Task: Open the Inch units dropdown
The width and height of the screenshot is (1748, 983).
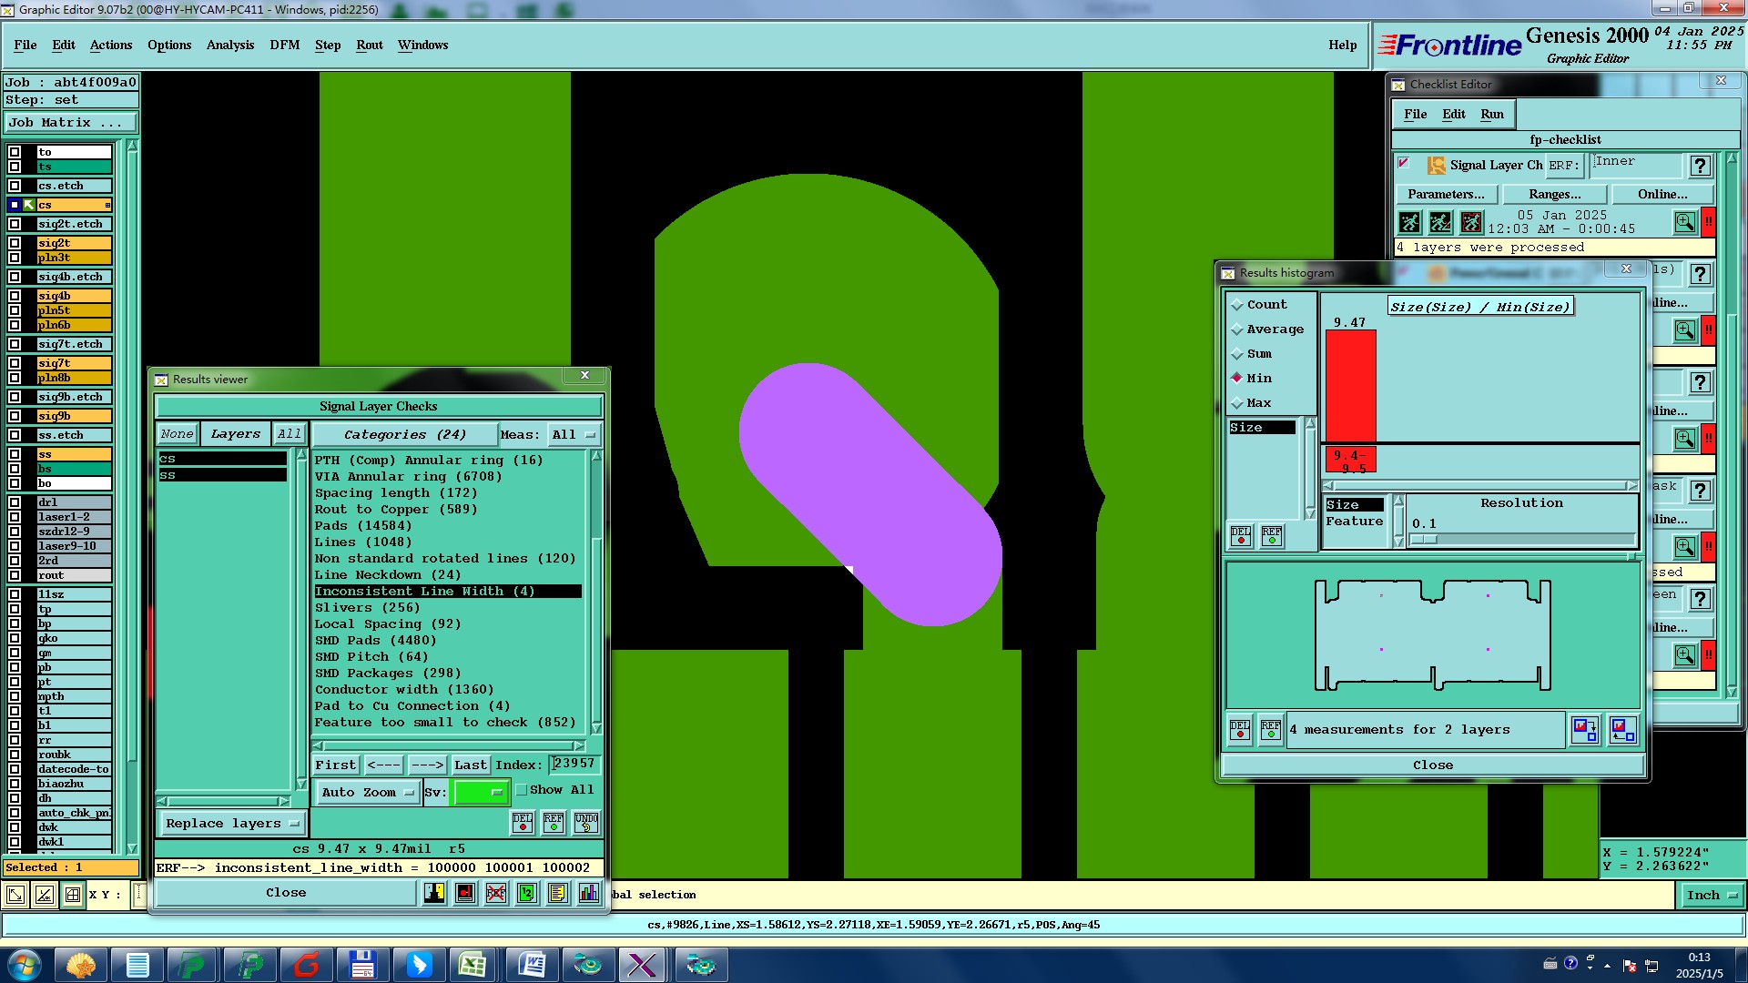Action: [1711, 896]
